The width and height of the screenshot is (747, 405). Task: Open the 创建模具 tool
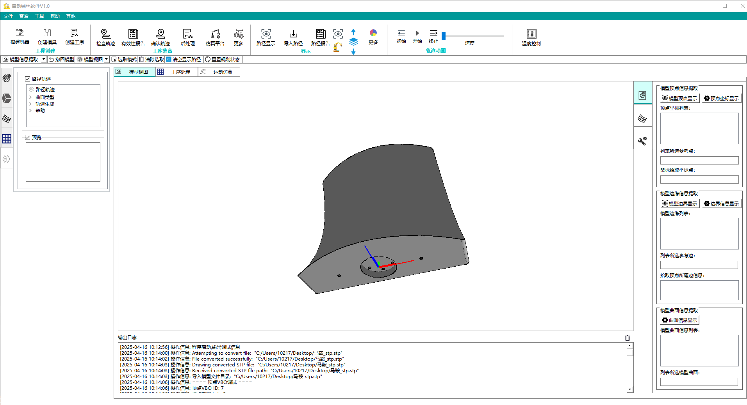tap(47, 36)
